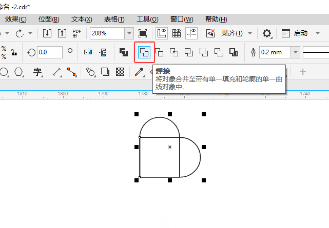Viewport: 329px width, 228px height.
Task: Click the center X marker of selection
Action: pyautogui.click(x=170, y=147)
